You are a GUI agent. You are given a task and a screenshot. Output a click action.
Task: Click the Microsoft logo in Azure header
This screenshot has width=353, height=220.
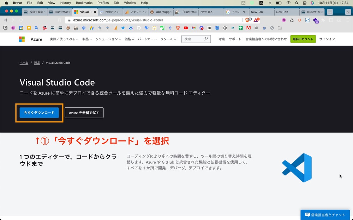pyautogui.click(x=22, y=39)
